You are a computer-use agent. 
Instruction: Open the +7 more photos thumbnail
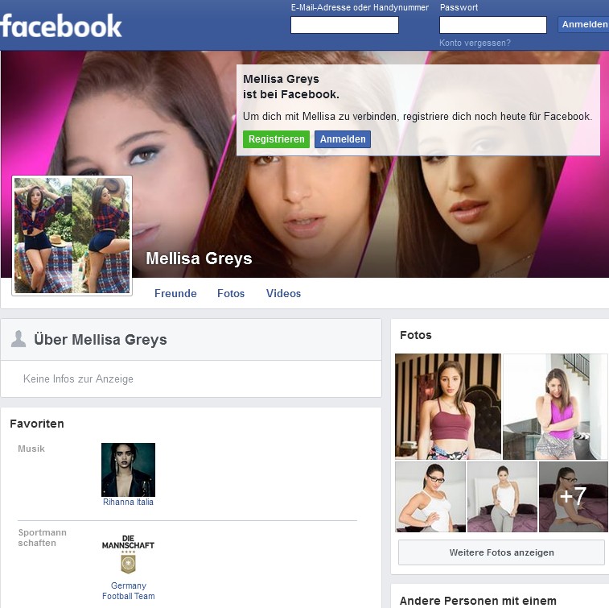click(x=574, y=497)
